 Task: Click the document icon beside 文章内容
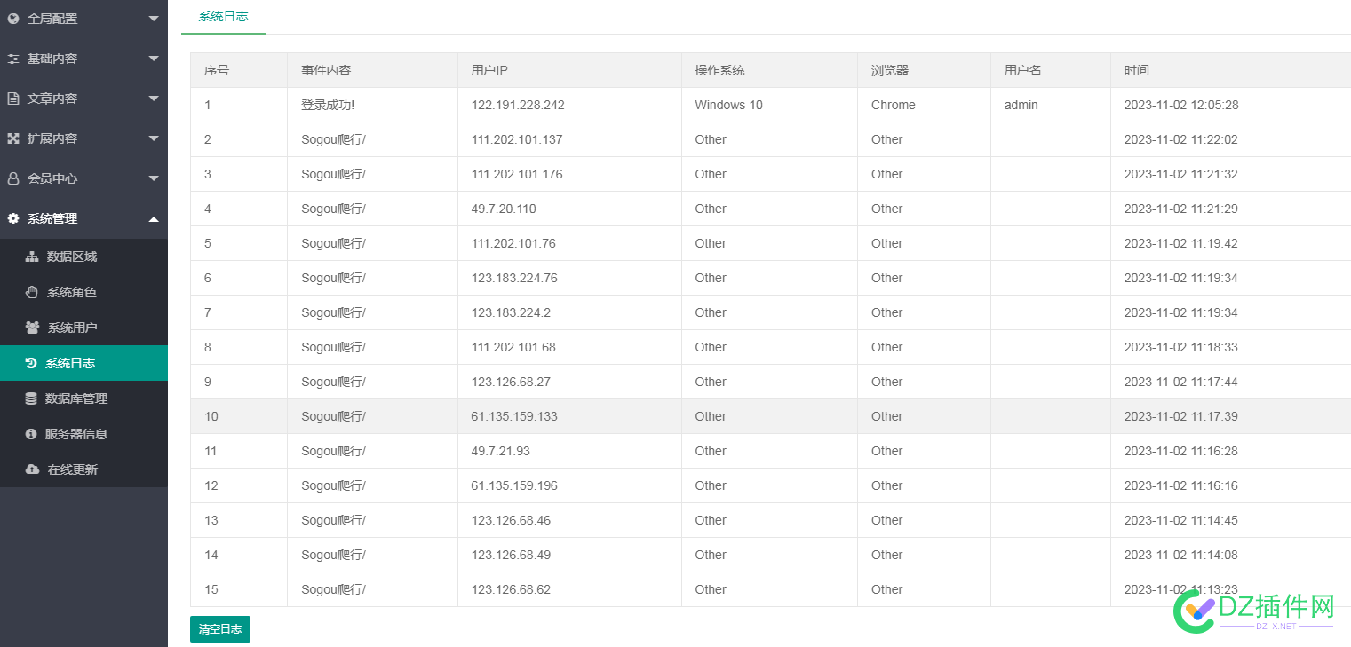tap(13, 99)
